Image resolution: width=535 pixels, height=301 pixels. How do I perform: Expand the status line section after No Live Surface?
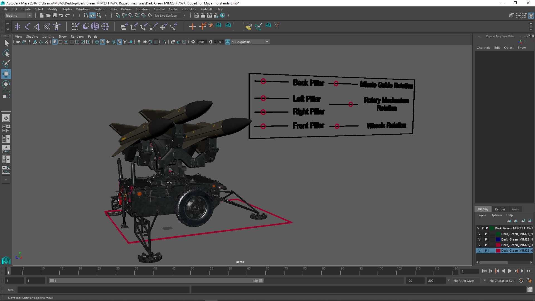pyautogui.click(x=184, y=16)
